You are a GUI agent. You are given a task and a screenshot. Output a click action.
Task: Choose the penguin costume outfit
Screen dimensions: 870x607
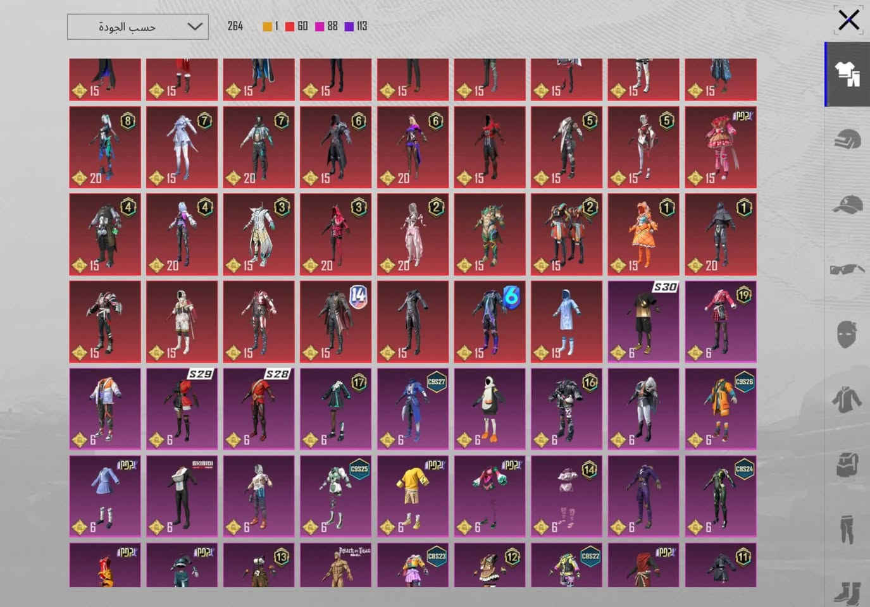click(x=490, y=409)
